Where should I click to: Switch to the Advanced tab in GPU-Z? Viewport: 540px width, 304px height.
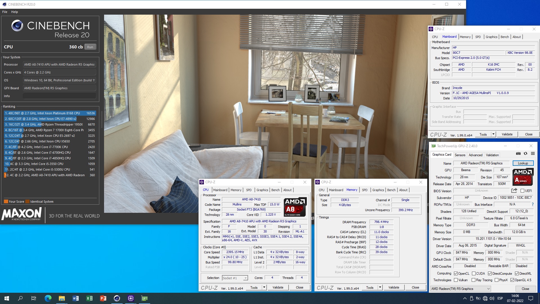point(476,155)
